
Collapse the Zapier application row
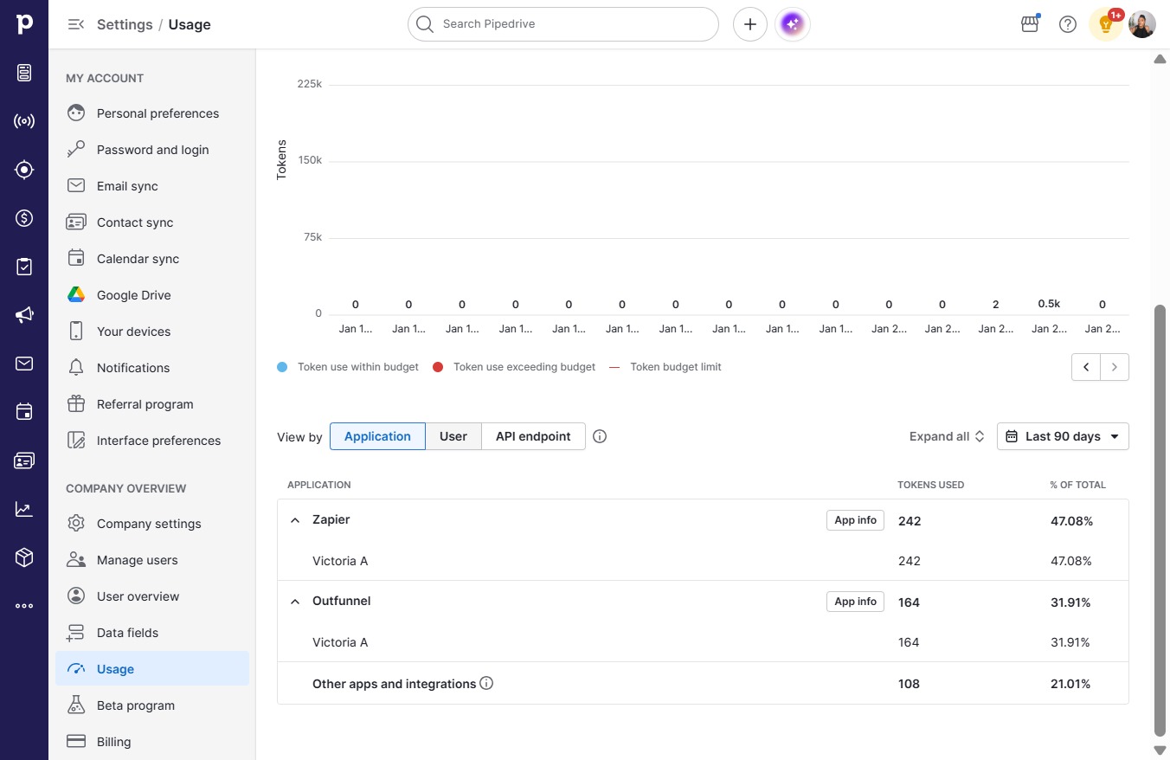[295, 520]
